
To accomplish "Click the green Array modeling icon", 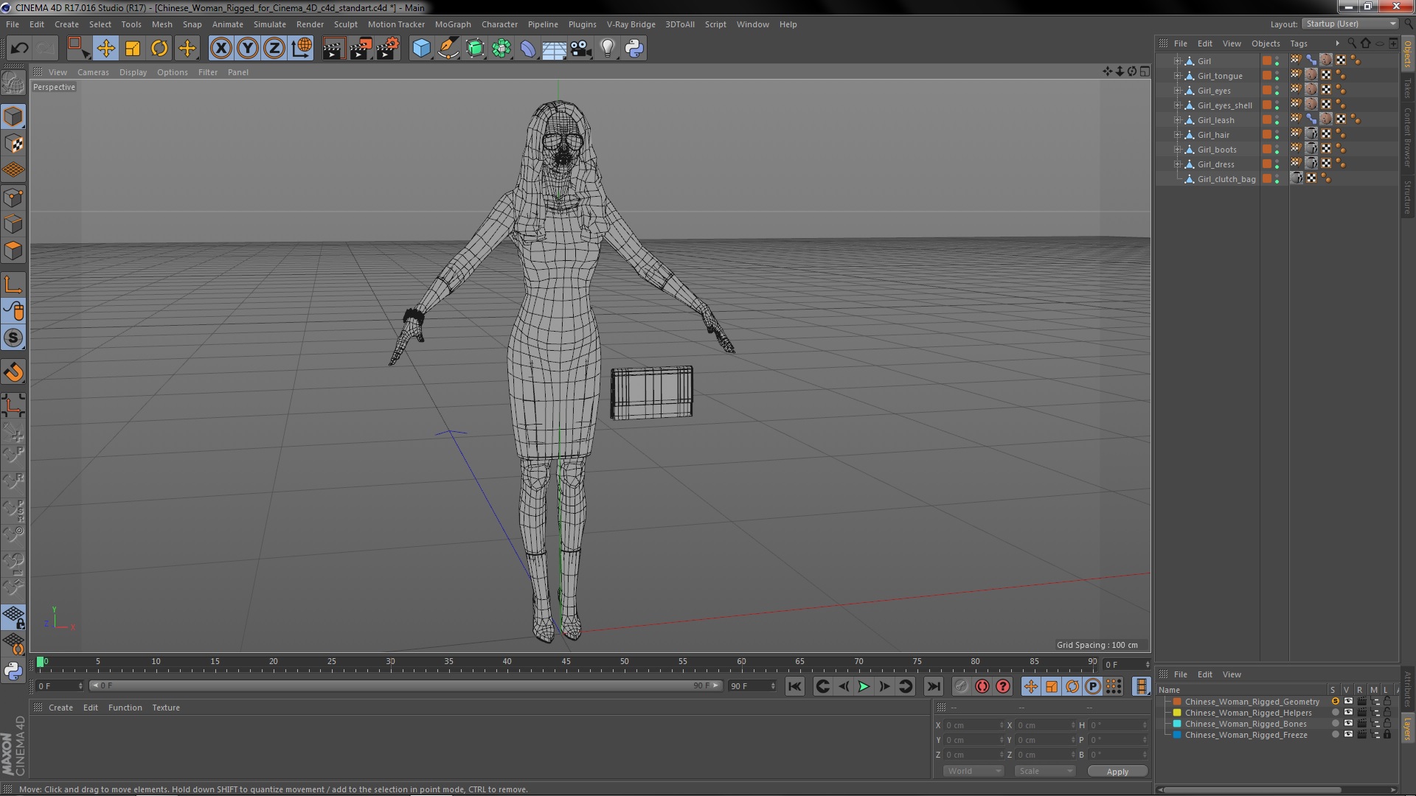I will (x=502, y=49).
